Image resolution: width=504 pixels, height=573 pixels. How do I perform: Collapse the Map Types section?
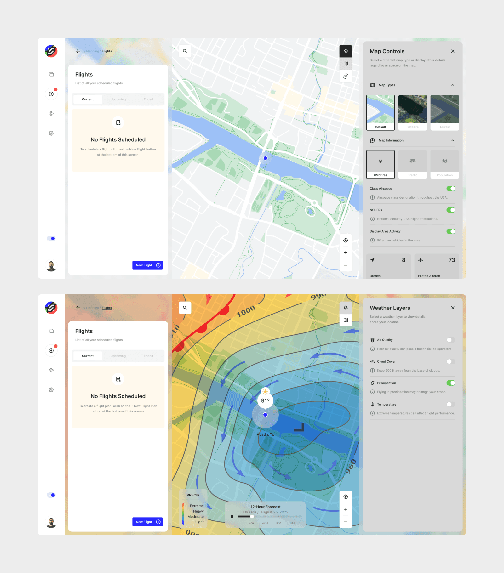(453, 85)
